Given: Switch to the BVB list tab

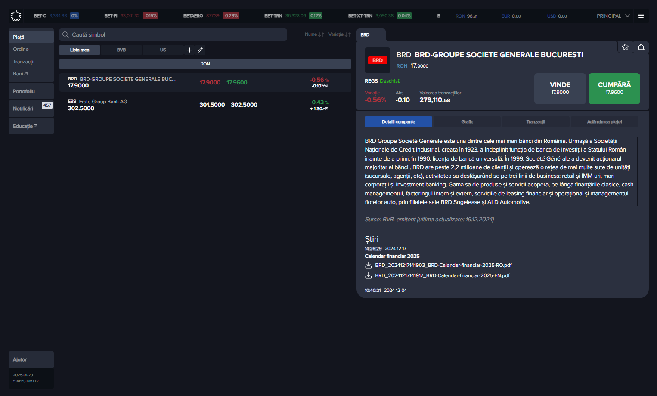Looking at the screenshot, I should [121, 50].
